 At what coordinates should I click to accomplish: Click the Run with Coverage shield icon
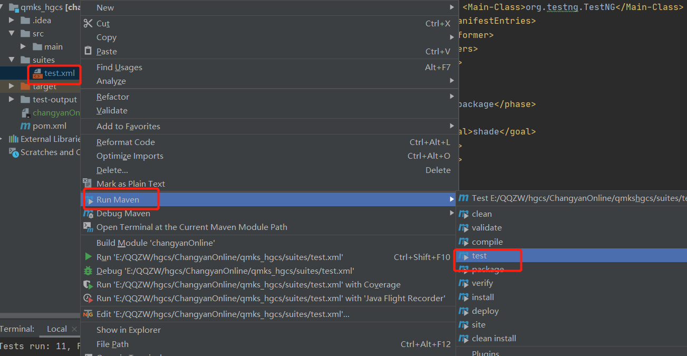pos(88,284)
